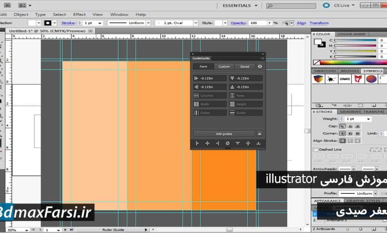387x233 pixels.
Task: Open the stroke color dropdown in control bar
Action: 55,23
